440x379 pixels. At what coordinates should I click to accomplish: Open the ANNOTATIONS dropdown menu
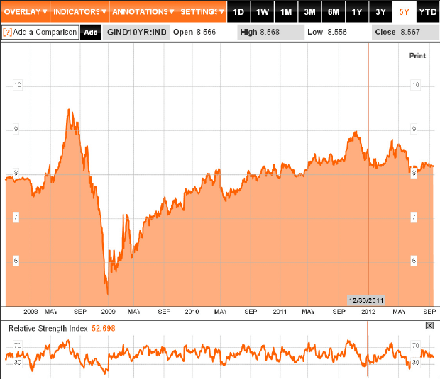142,12
